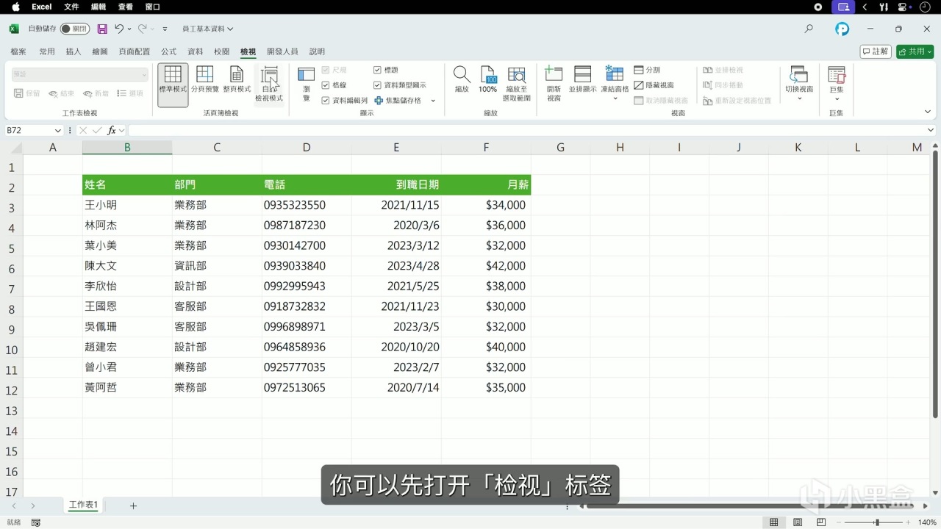Click macro record icon in status bar
Viewport: 941px width, 529px height.
pyautogui.click(x=35, y=522)
